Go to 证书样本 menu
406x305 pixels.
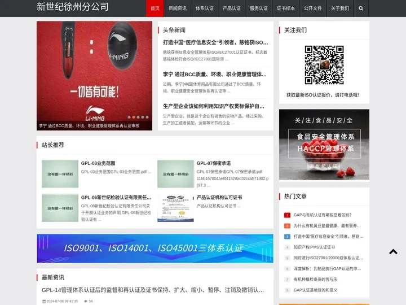[x=286, y=8]
